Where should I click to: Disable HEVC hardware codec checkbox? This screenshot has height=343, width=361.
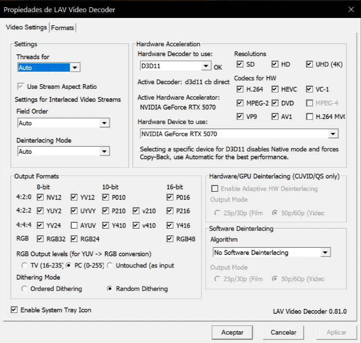[275, 89]
